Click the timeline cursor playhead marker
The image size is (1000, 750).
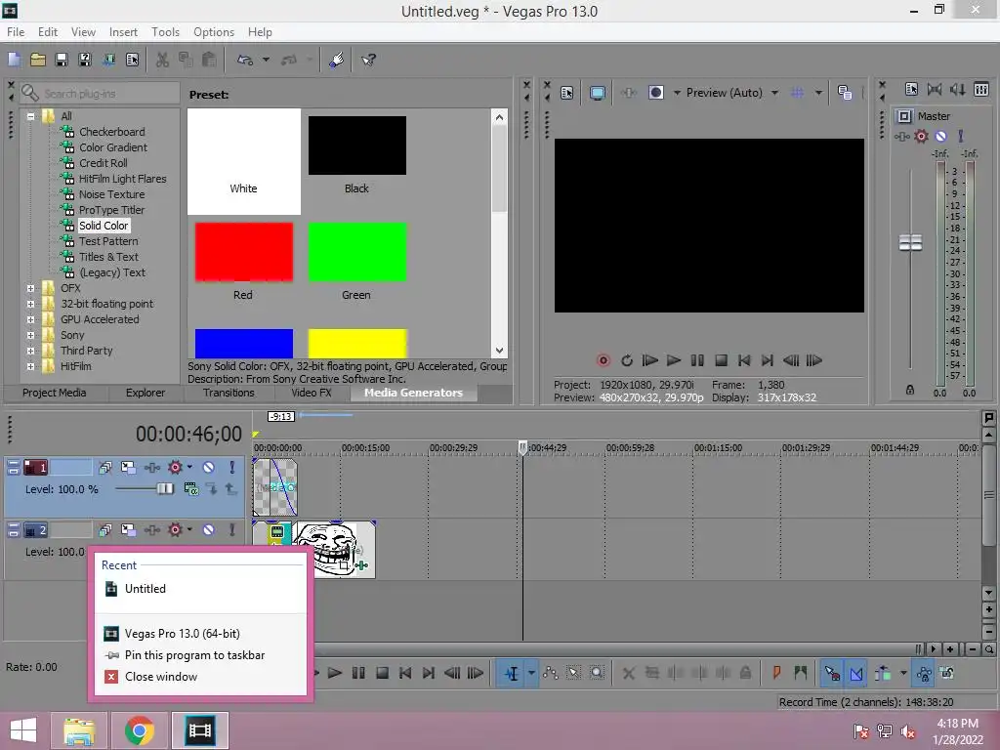coord(523,447)
